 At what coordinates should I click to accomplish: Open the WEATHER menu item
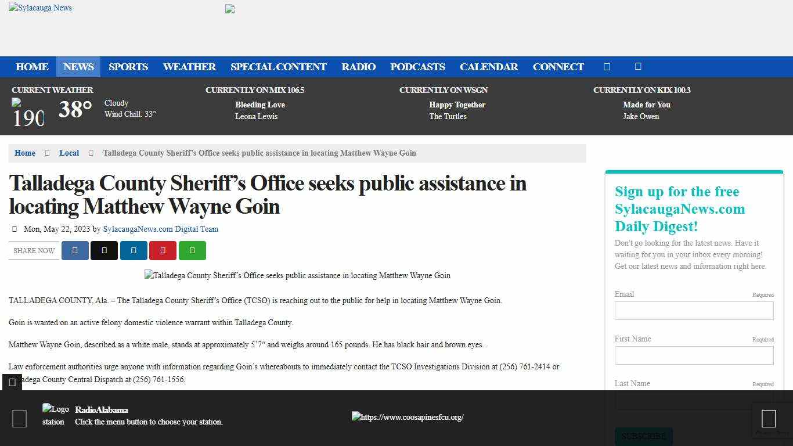coord(189,67)
